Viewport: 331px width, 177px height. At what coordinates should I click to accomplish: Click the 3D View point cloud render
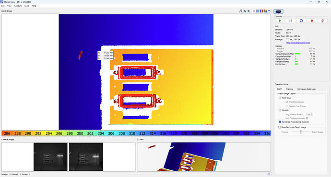click(x=204, y=157)
